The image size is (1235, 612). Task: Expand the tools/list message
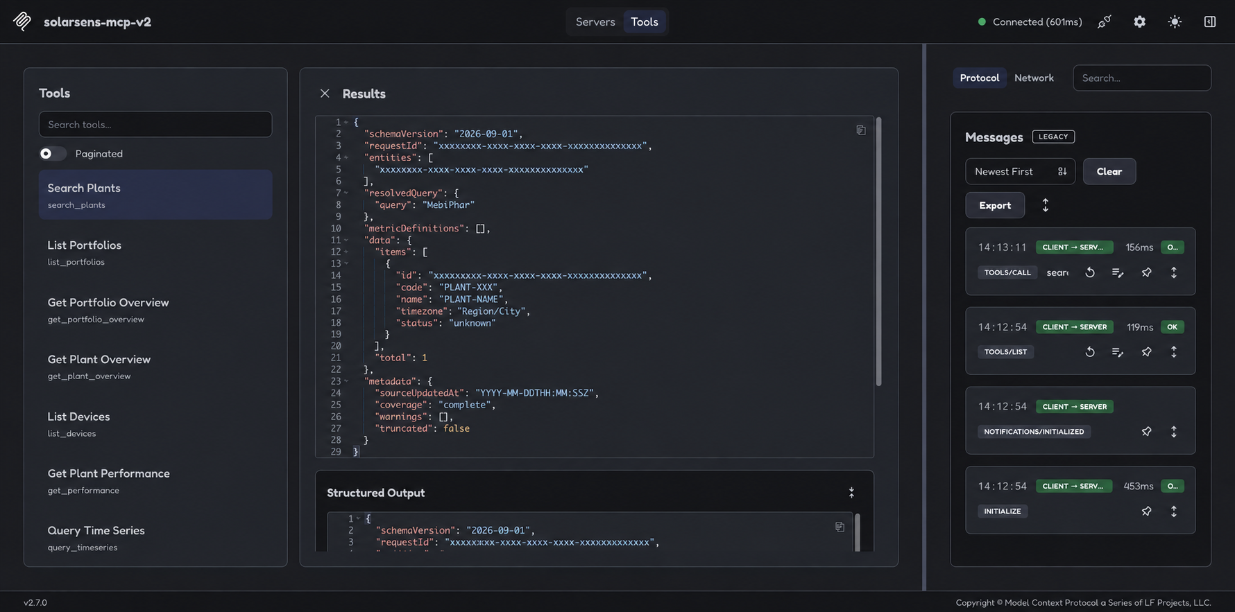tap(1174, 352)
